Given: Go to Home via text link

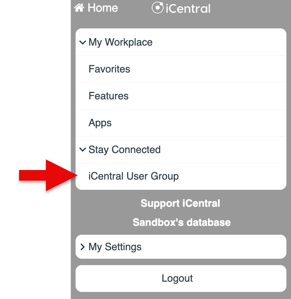Looking at the screenshot, I should point(103,7).
